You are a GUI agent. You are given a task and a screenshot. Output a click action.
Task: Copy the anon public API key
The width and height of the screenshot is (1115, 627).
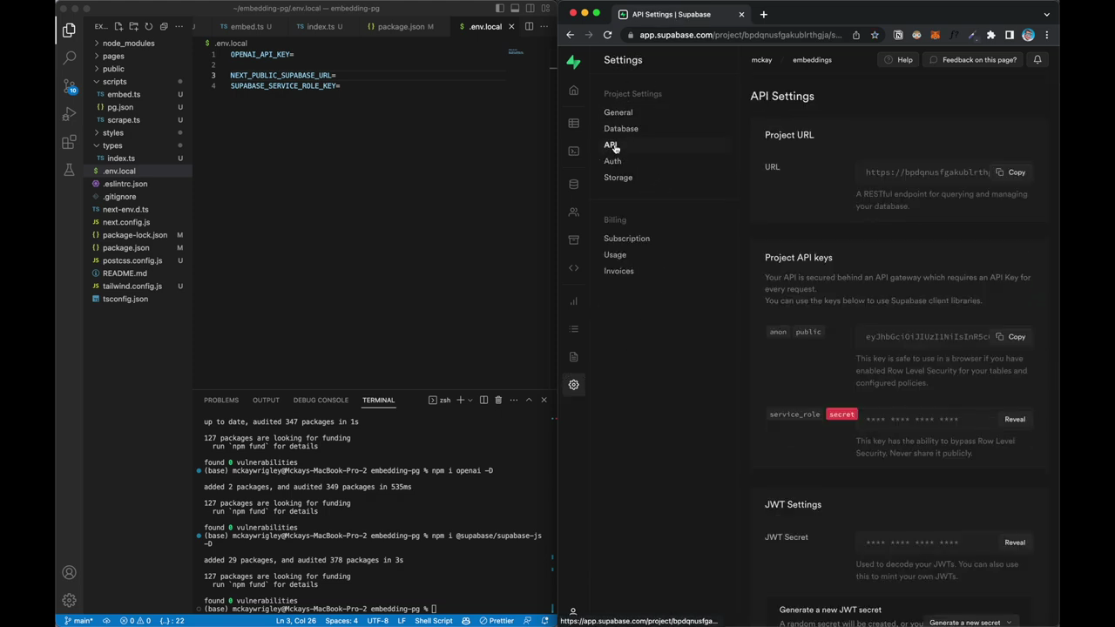tap(1011, 336)
